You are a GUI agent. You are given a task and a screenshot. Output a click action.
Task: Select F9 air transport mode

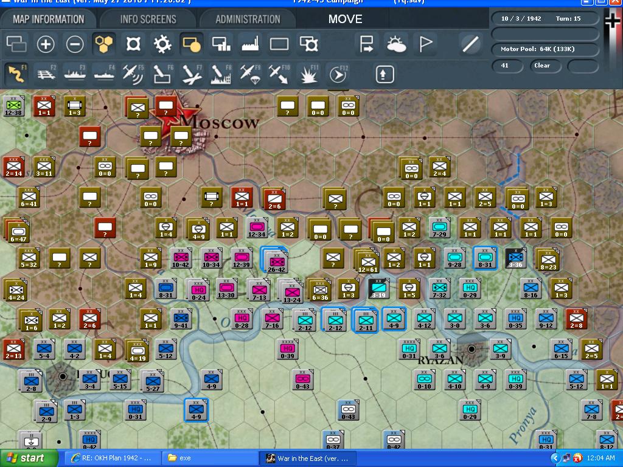pyautogui.click(x=250, y=74)
